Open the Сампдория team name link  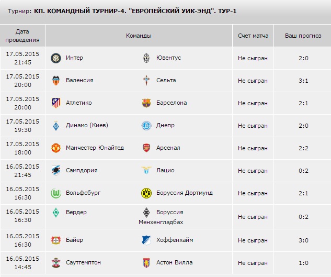(82, 170)
